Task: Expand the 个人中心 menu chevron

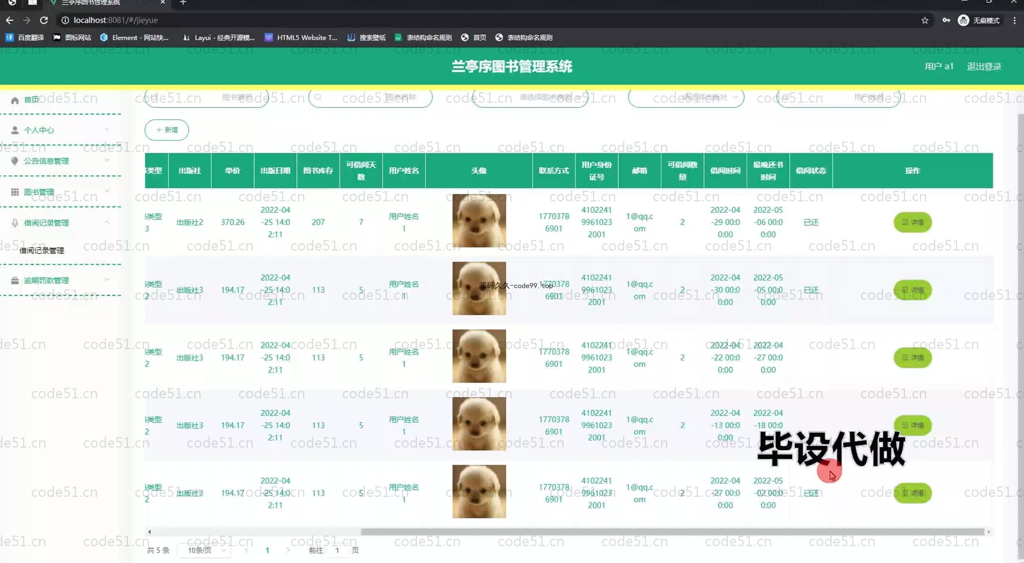Action: tap(107, 129)
